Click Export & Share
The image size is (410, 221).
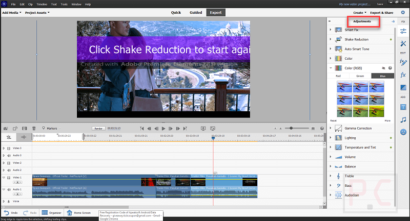pyautogui.click(x=381, y=12)
